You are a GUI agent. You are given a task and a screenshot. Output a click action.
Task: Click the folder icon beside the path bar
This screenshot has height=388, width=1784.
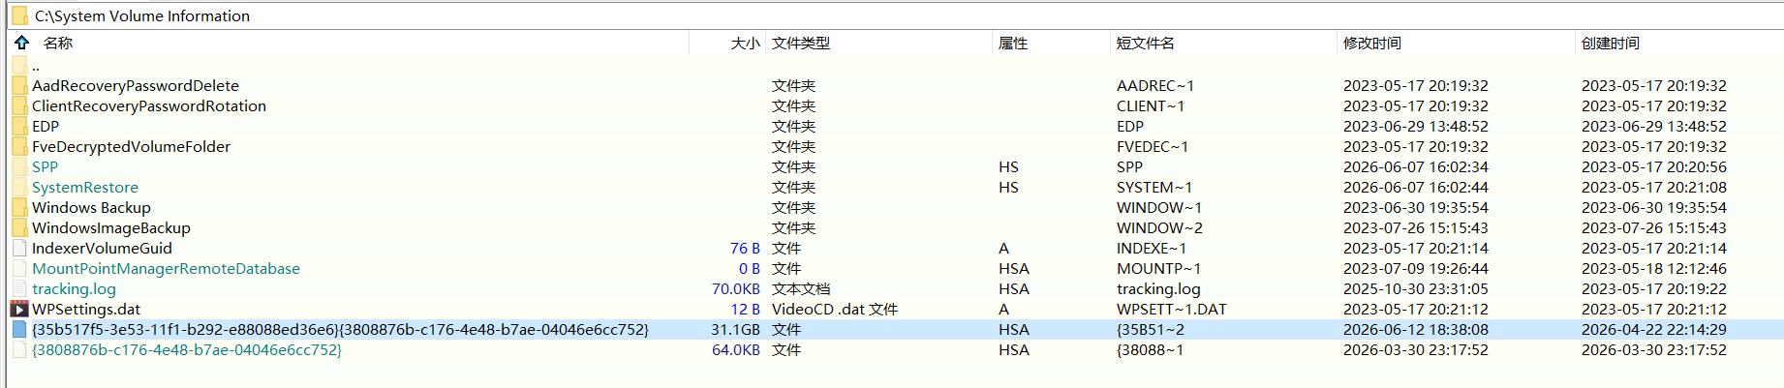point(19,15)
